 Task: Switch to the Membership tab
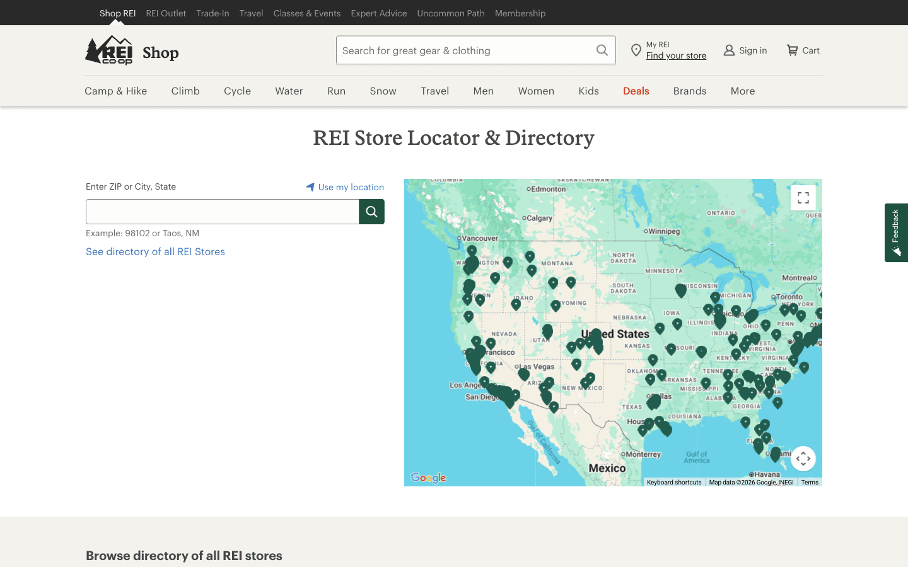[520, 13]
